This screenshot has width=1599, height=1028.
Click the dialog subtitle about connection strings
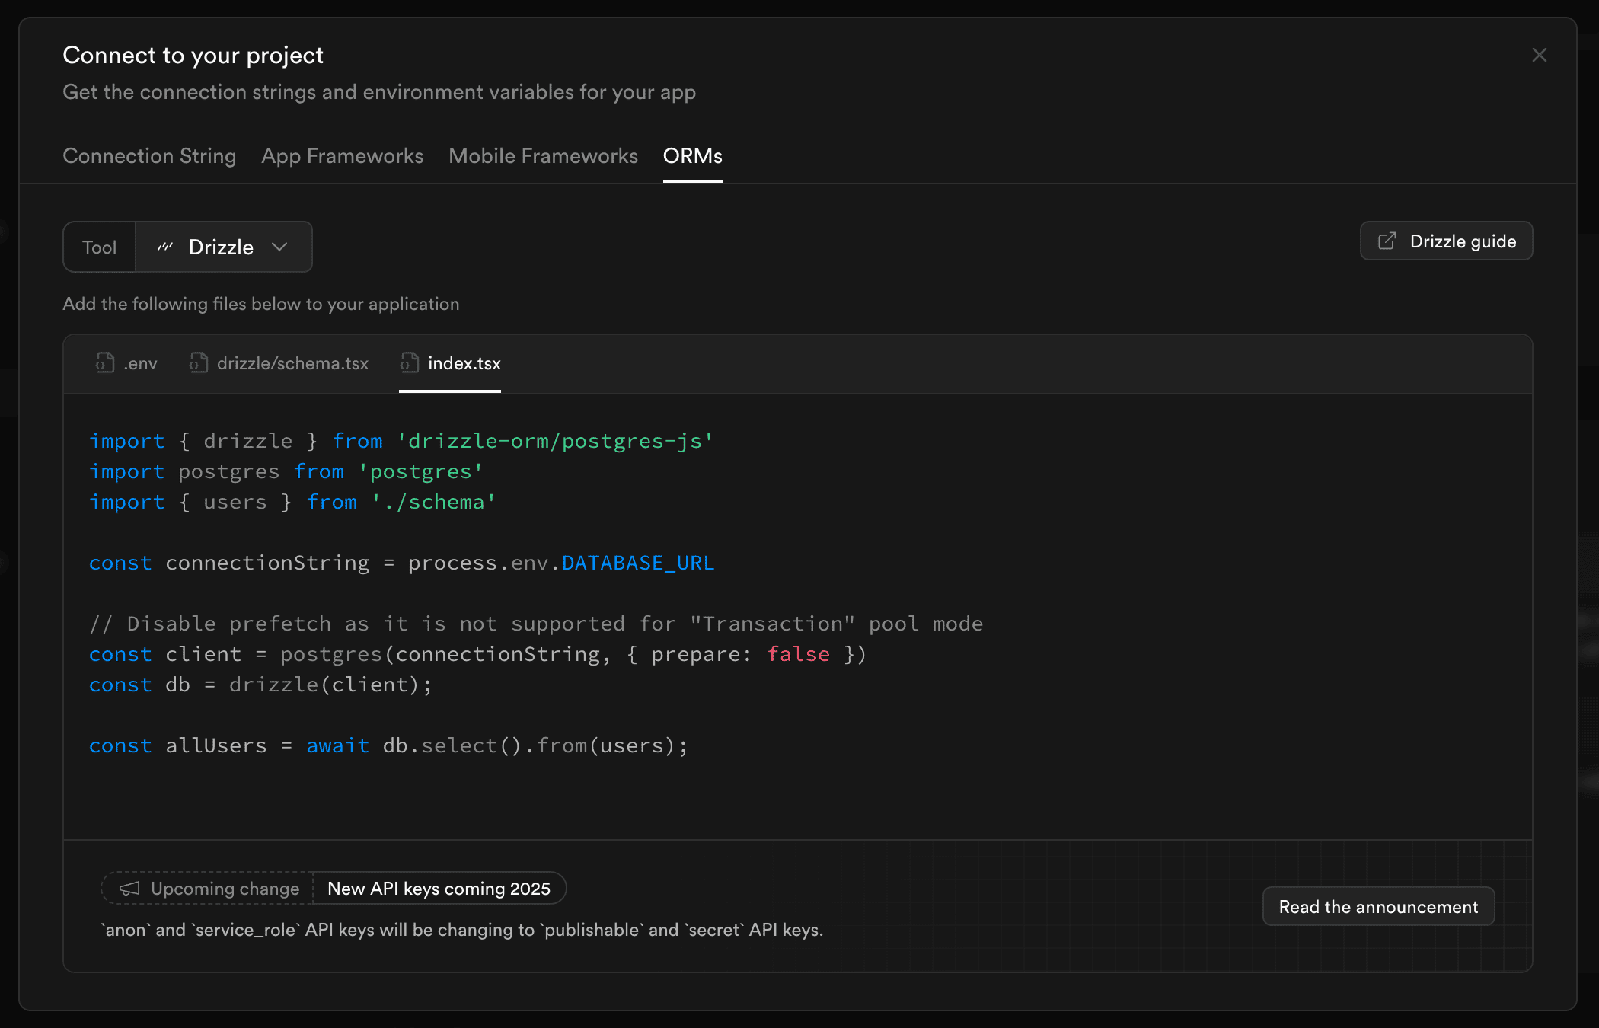(x=379, y=92)
